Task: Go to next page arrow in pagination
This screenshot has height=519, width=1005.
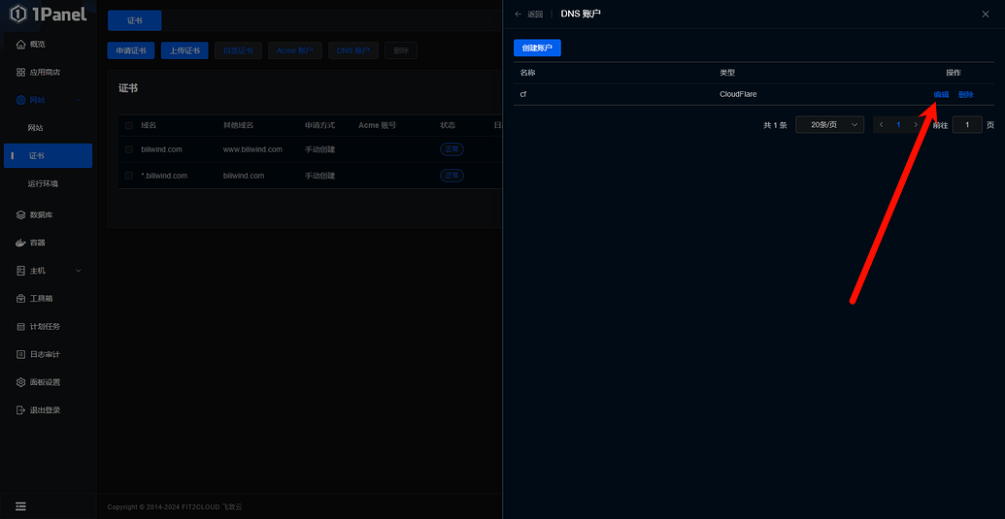Action: (916, 125)
